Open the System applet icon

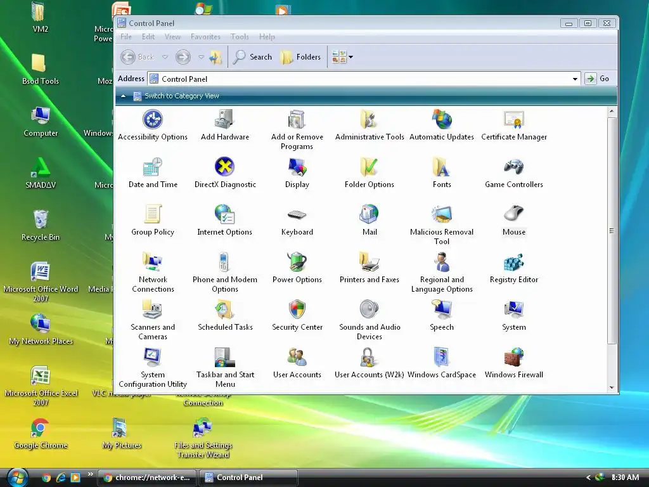click(513, 309)
